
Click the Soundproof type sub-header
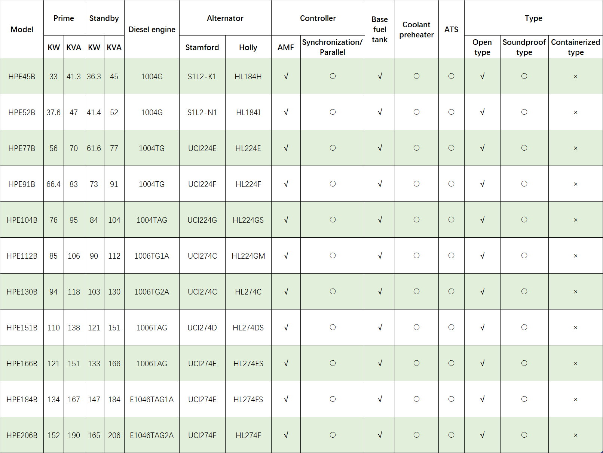tap(524, 47)
